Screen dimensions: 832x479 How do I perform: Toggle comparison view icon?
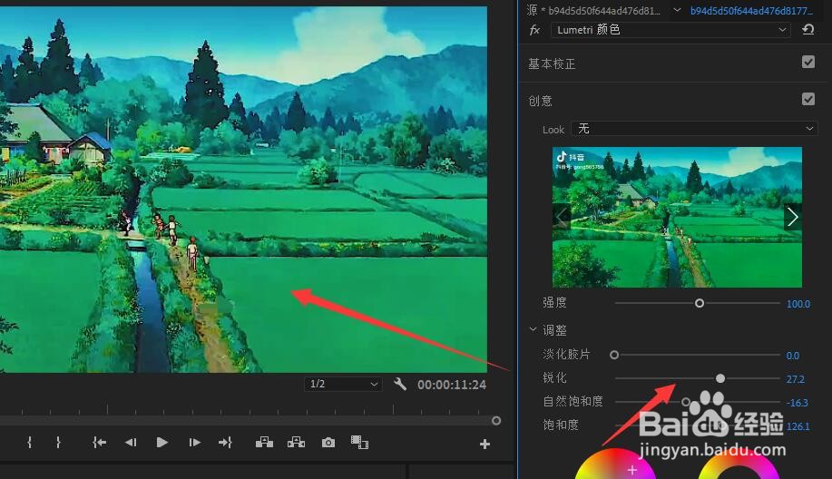359,442
